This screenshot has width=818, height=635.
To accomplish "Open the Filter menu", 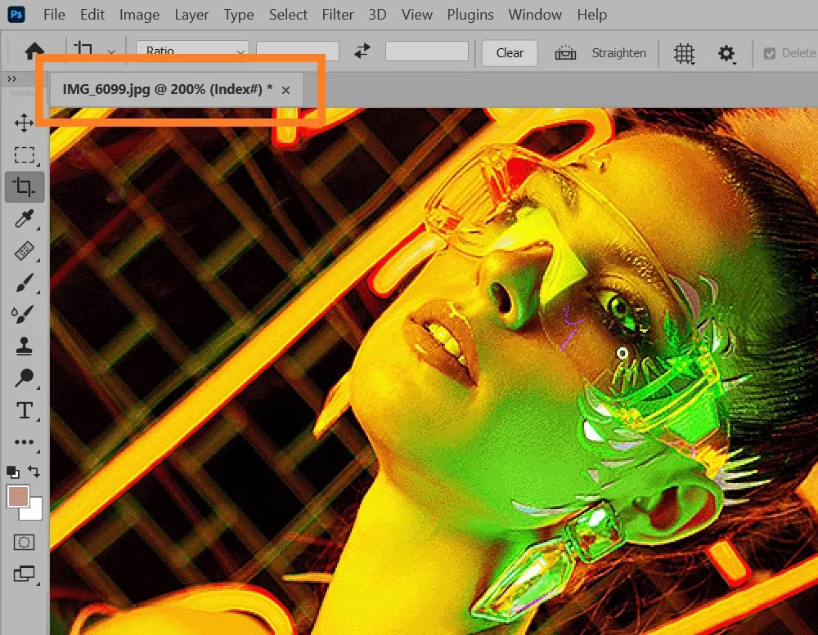I will [338, 15].
